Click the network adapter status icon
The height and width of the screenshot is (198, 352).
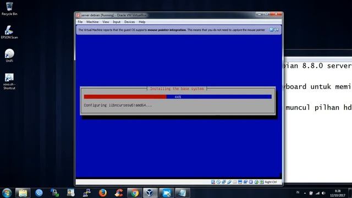pyautogui.click(x=224, y=182)
